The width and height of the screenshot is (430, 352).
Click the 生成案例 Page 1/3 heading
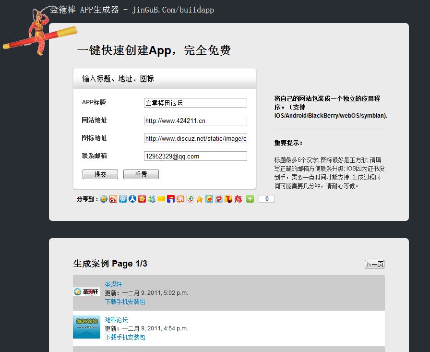pos(110,264)
